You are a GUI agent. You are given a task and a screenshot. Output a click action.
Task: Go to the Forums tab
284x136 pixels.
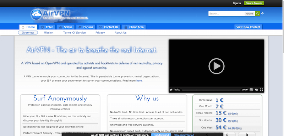86,27
